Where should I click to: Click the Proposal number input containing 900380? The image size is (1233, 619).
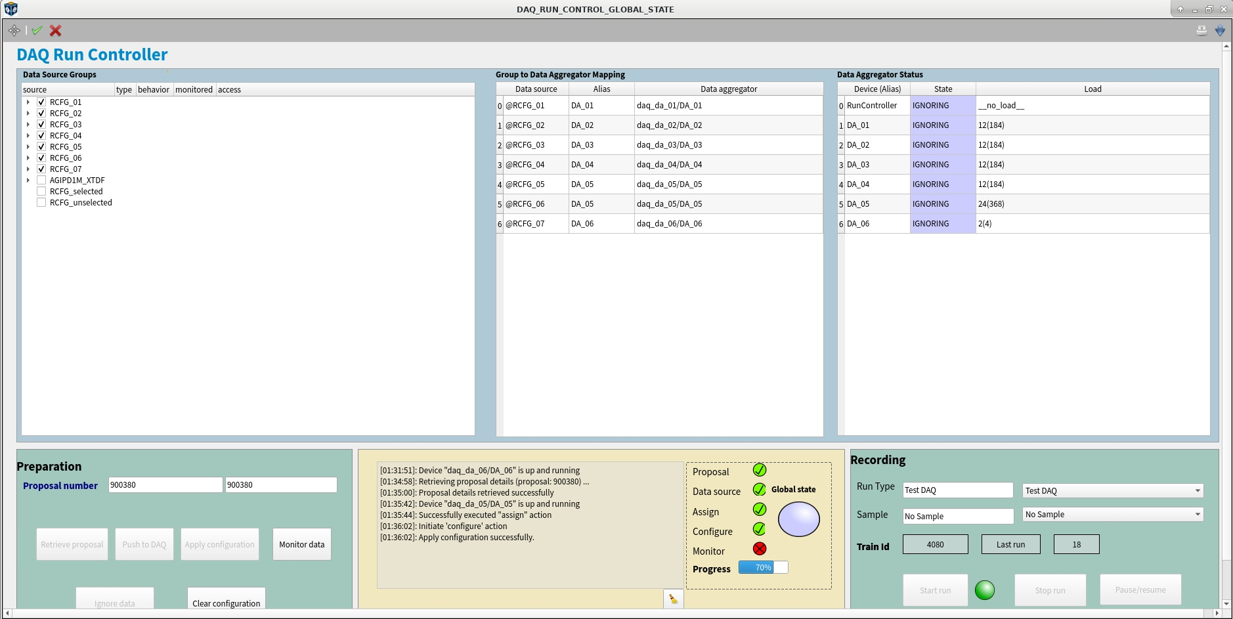[x=165, y=484]
